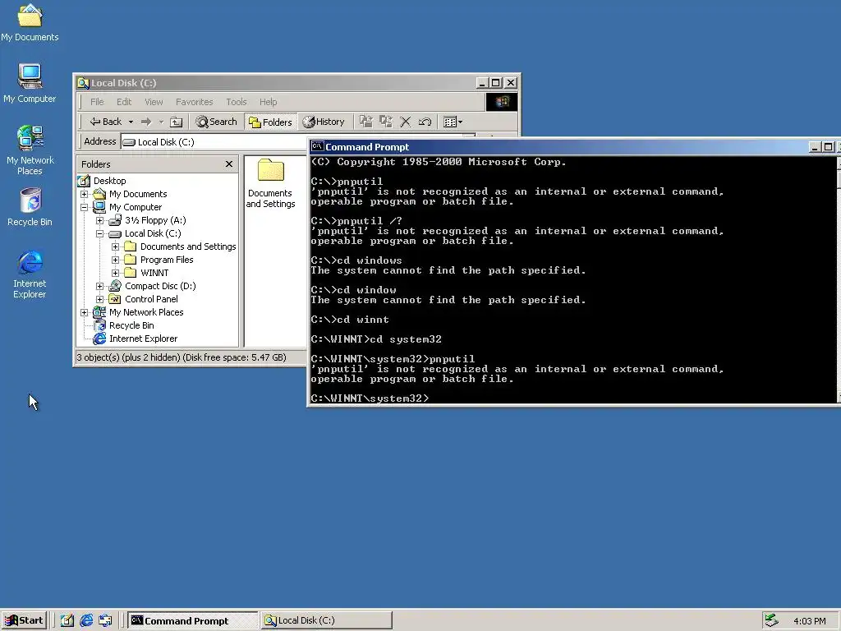Maximize the Local Disk (C:) window

(496, 83)
